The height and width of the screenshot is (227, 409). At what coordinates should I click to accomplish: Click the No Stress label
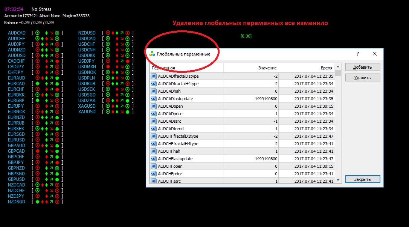[x=41, y=9]
